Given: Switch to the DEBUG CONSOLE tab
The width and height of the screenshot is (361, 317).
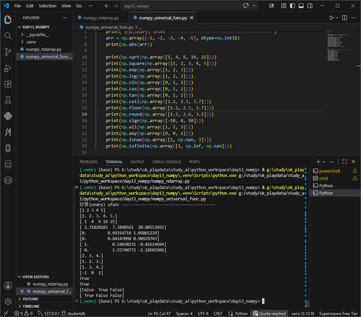Looking at the screenshot, I should coord(167,162).
